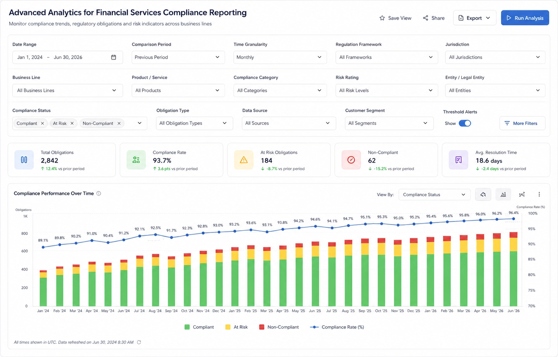Click the 184 At Risk value
Screen dimensions: 558x357
pyautogui.click(x=266, y=161)
